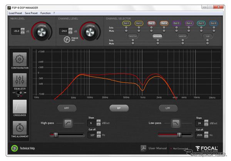Image resolution: width=231 pixels, height=161 pixels.
Task: Decrease the Low-pass cut-off frequency
Action: click(x=206, y=137)
